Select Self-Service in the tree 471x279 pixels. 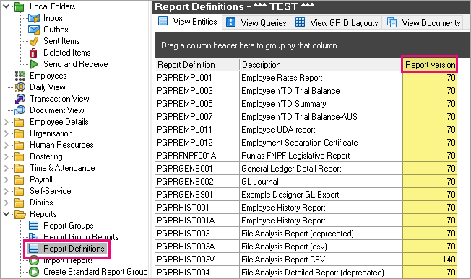51,191
